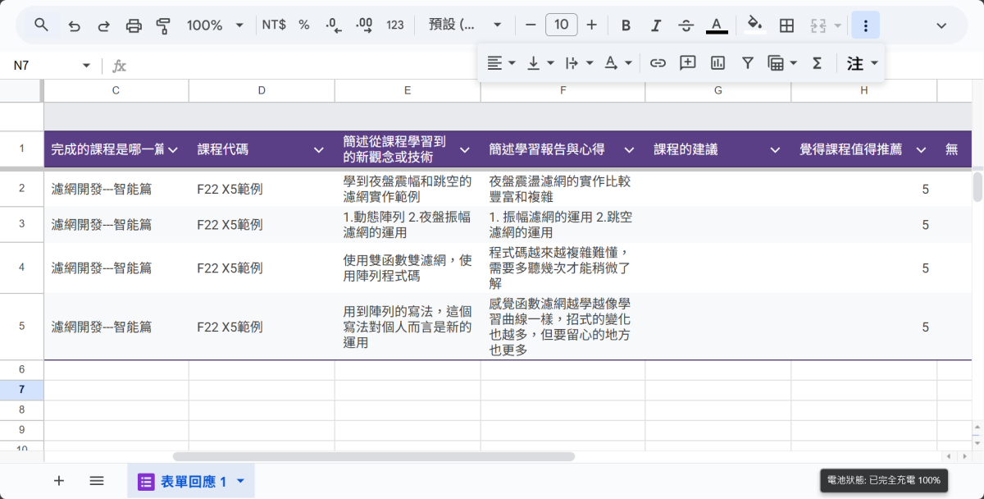This screenshot has height=499, width=984.
Task: Open horizontal align options
Action: coord(501,62)
